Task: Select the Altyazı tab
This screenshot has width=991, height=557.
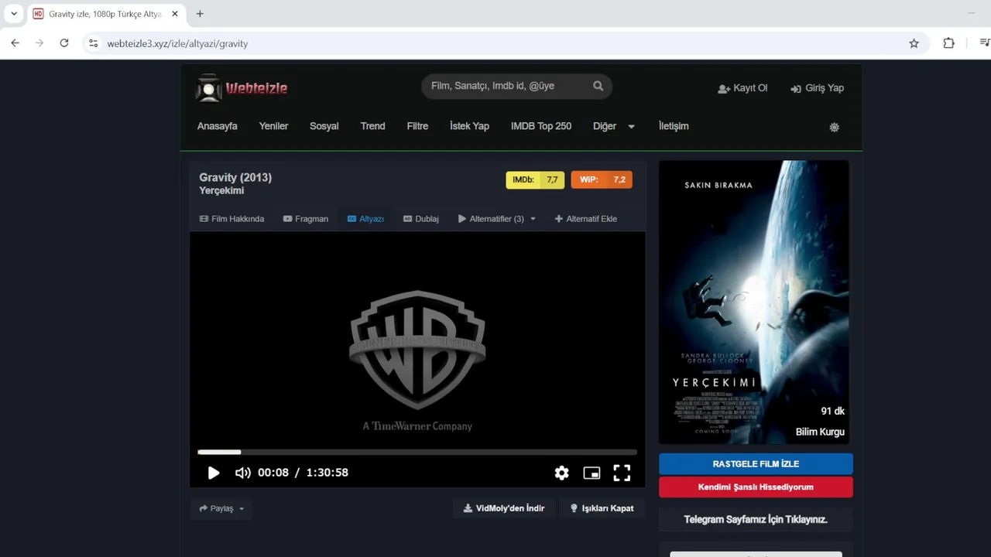Action: [x=365, y=219]
